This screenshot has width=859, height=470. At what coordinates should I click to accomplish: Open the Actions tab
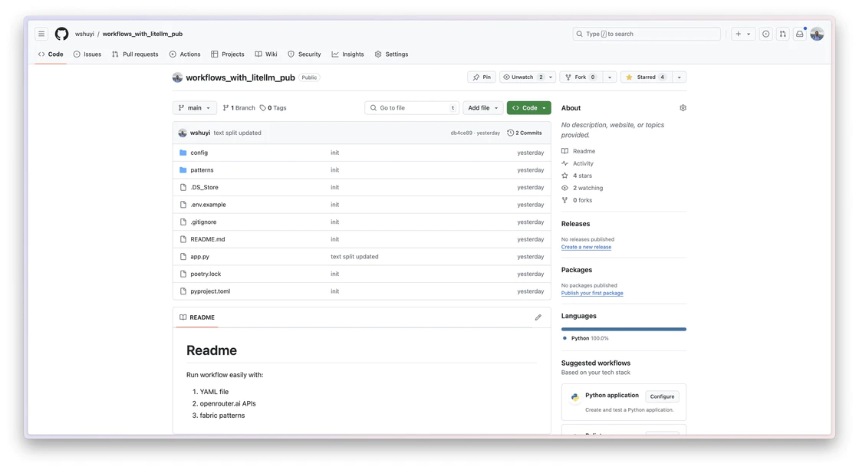[x=185, y=54]
